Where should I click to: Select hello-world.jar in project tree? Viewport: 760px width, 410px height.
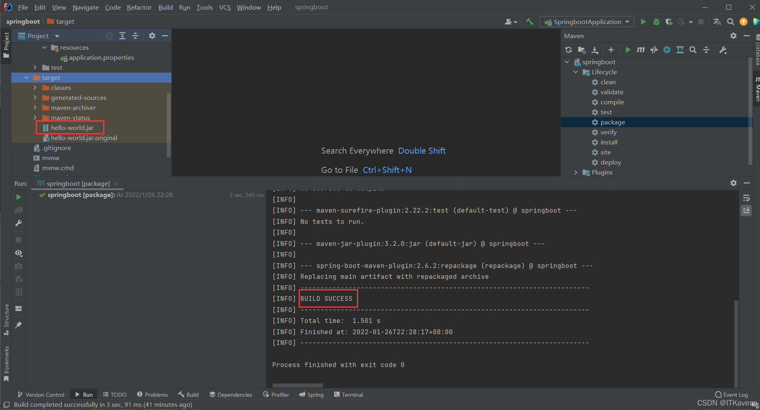click(x=71, y=128)
